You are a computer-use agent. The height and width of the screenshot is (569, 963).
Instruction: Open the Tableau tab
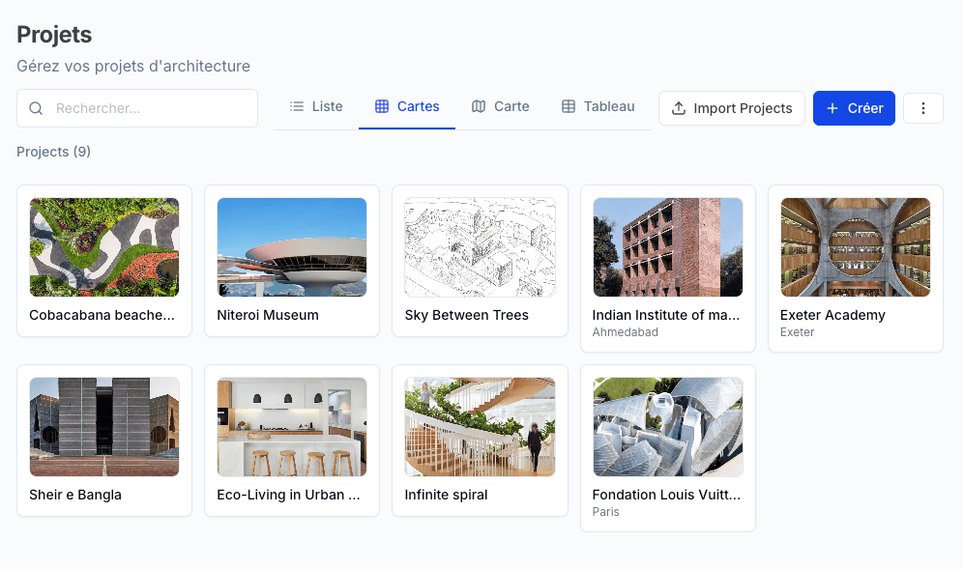[598, 107]
